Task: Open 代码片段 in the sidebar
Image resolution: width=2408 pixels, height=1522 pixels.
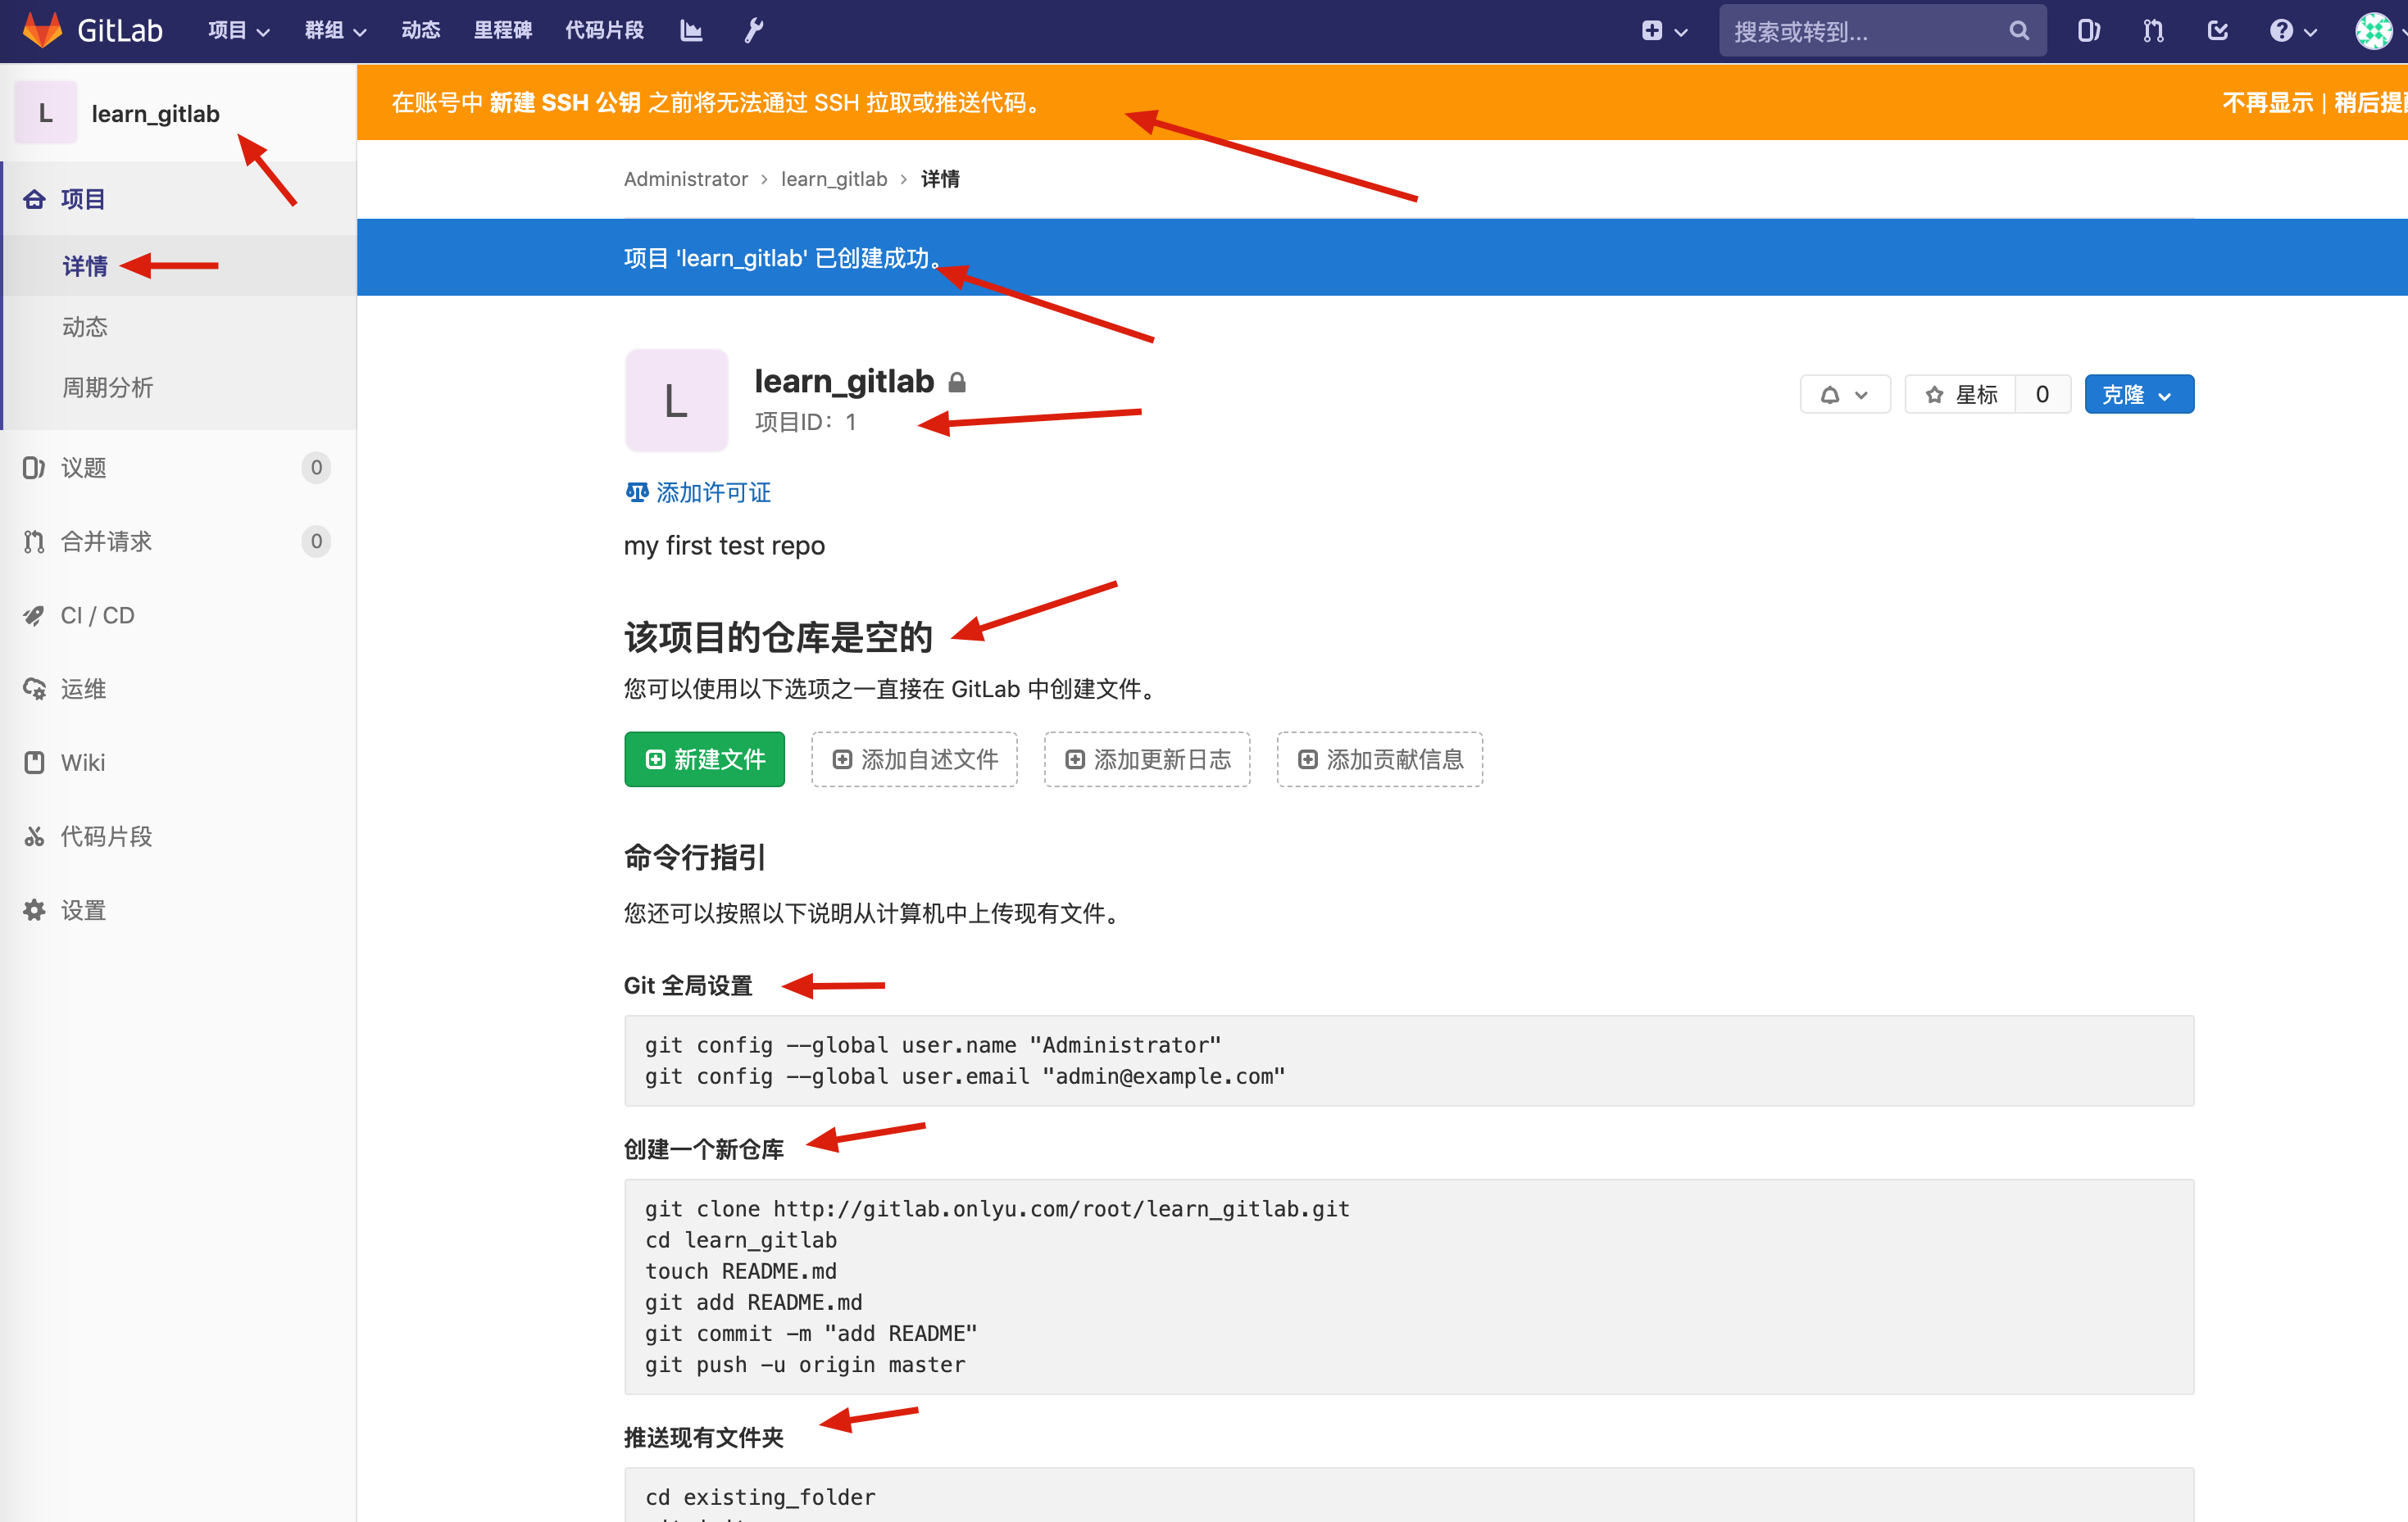Action: tap(178, 836)
